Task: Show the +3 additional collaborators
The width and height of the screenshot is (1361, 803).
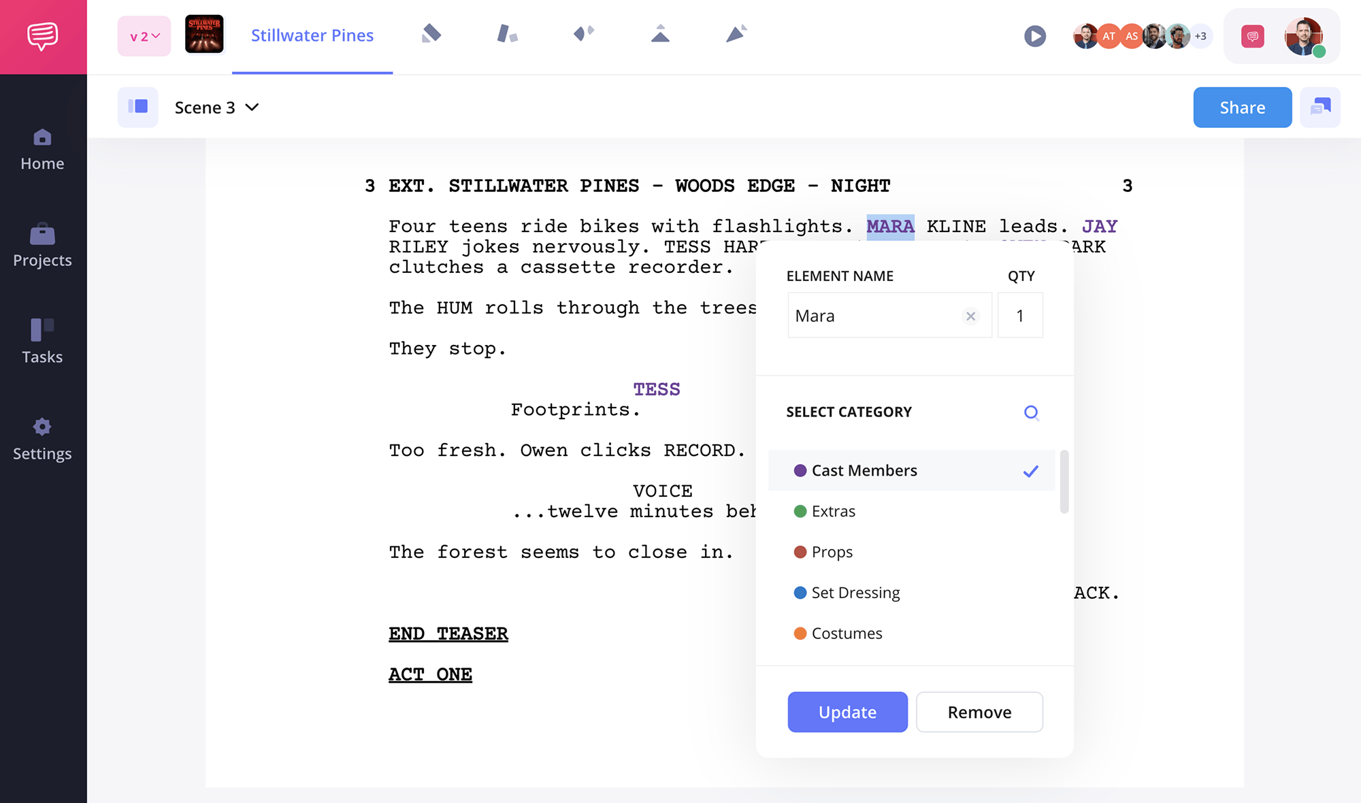Action: (x=1201, y=36)
